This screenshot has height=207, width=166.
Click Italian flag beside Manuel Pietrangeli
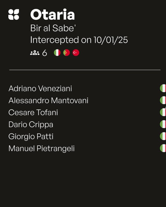pyautogui.click(x=163, y=148)
